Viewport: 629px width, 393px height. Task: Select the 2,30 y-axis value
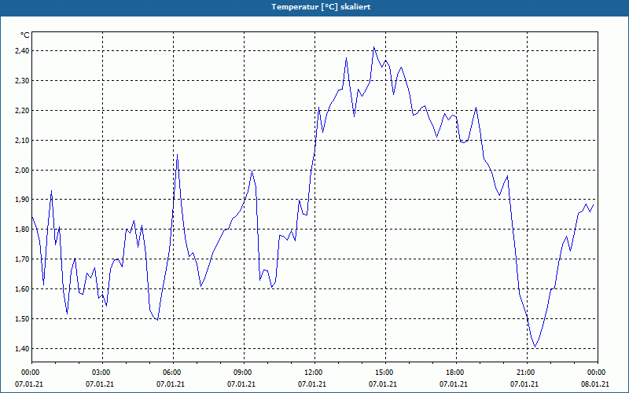coord(22,81)
